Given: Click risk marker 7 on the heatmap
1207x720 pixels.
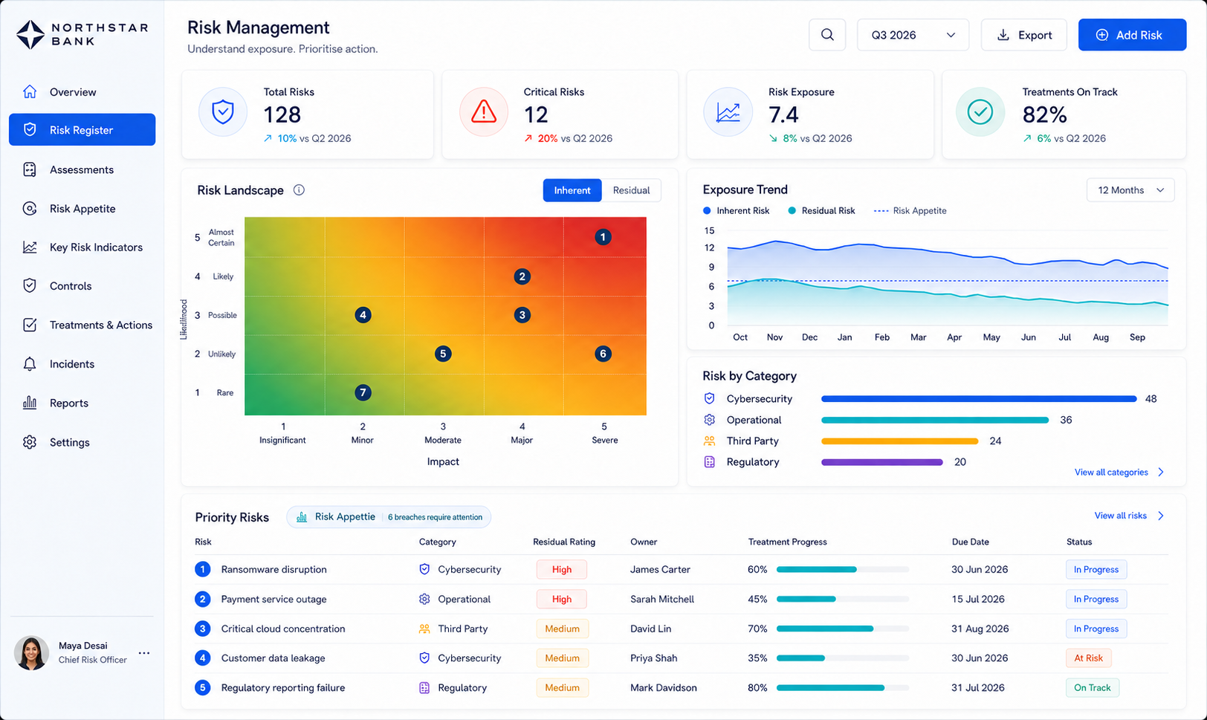Looking at the screenshot, I should click(363, 392).
